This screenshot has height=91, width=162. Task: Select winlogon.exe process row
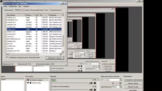coord(34,25)
